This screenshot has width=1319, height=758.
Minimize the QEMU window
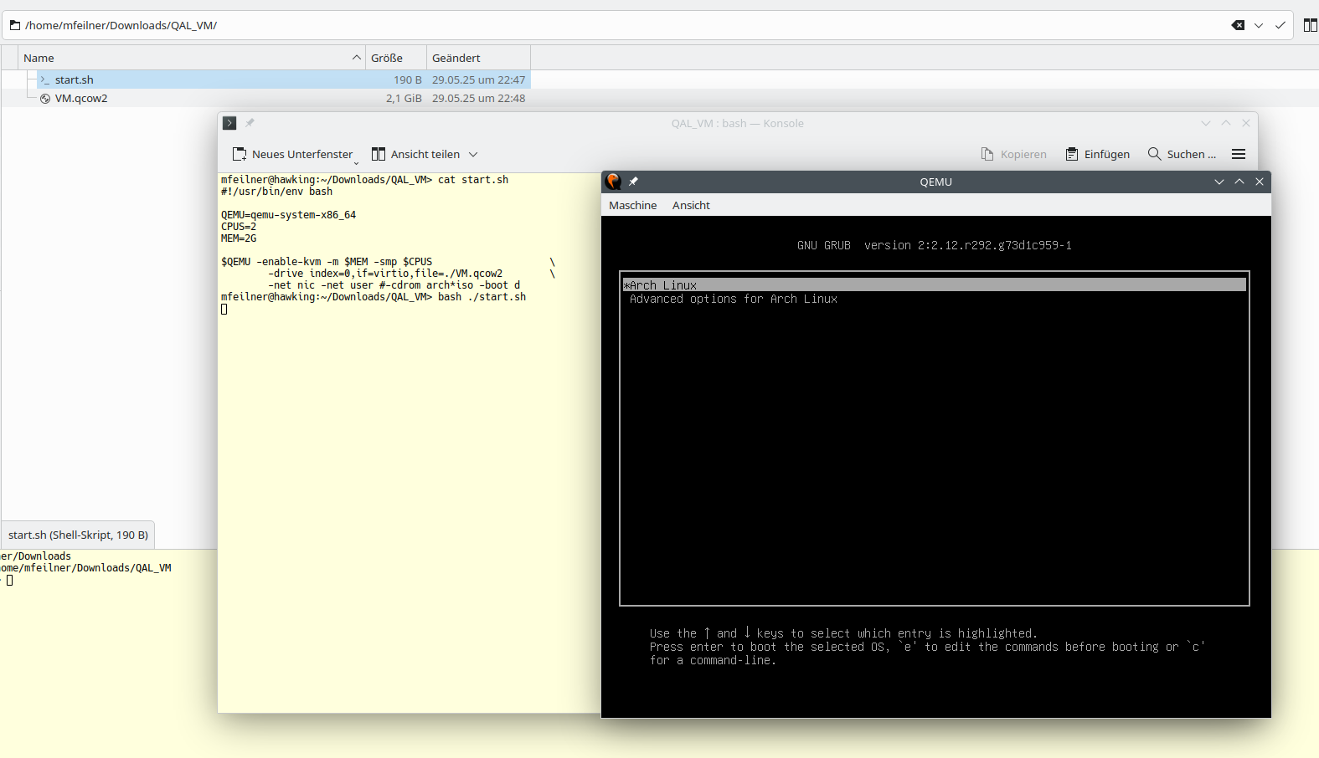tap(1219, 182)
